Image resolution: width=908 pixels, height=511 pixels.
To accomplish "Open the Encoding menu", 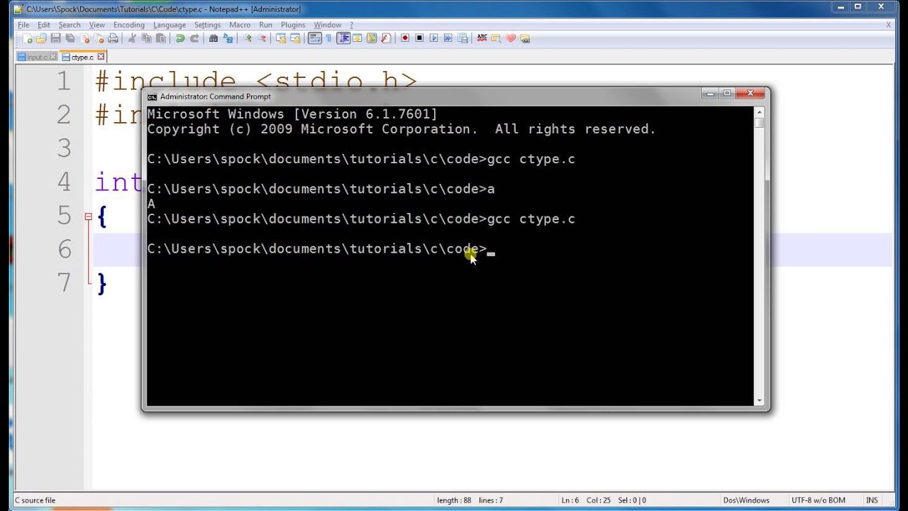I will (129, 25).
